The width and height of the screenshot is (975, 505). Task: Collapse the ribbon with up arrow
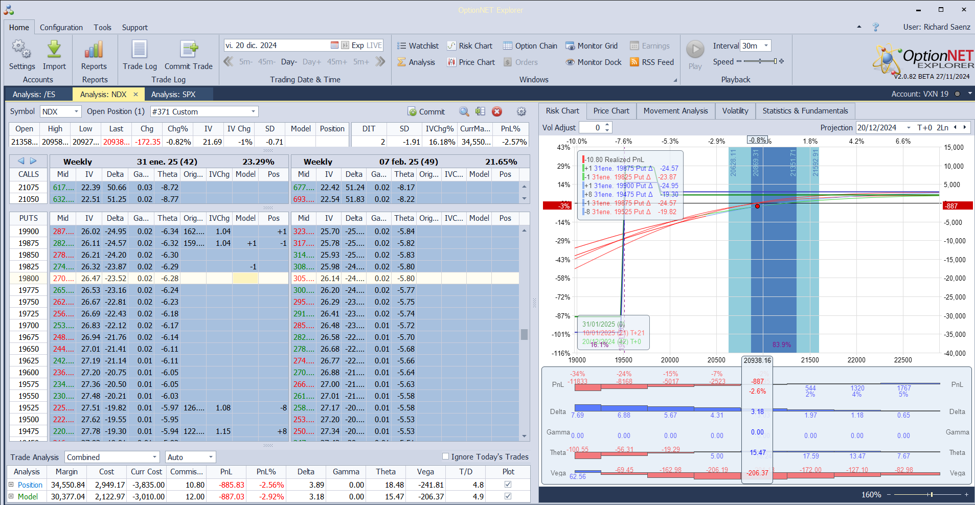(x=859, y=27)
